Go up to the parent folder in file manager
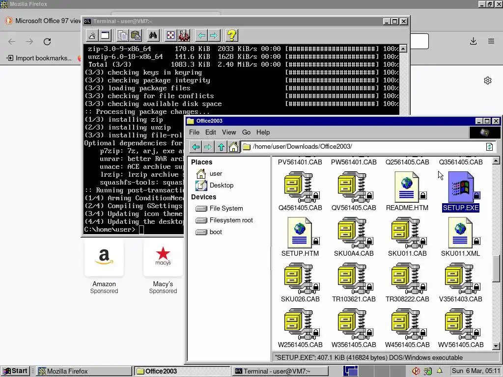The image size is (503, 377). pyautogui.click(x=221, y=147)
